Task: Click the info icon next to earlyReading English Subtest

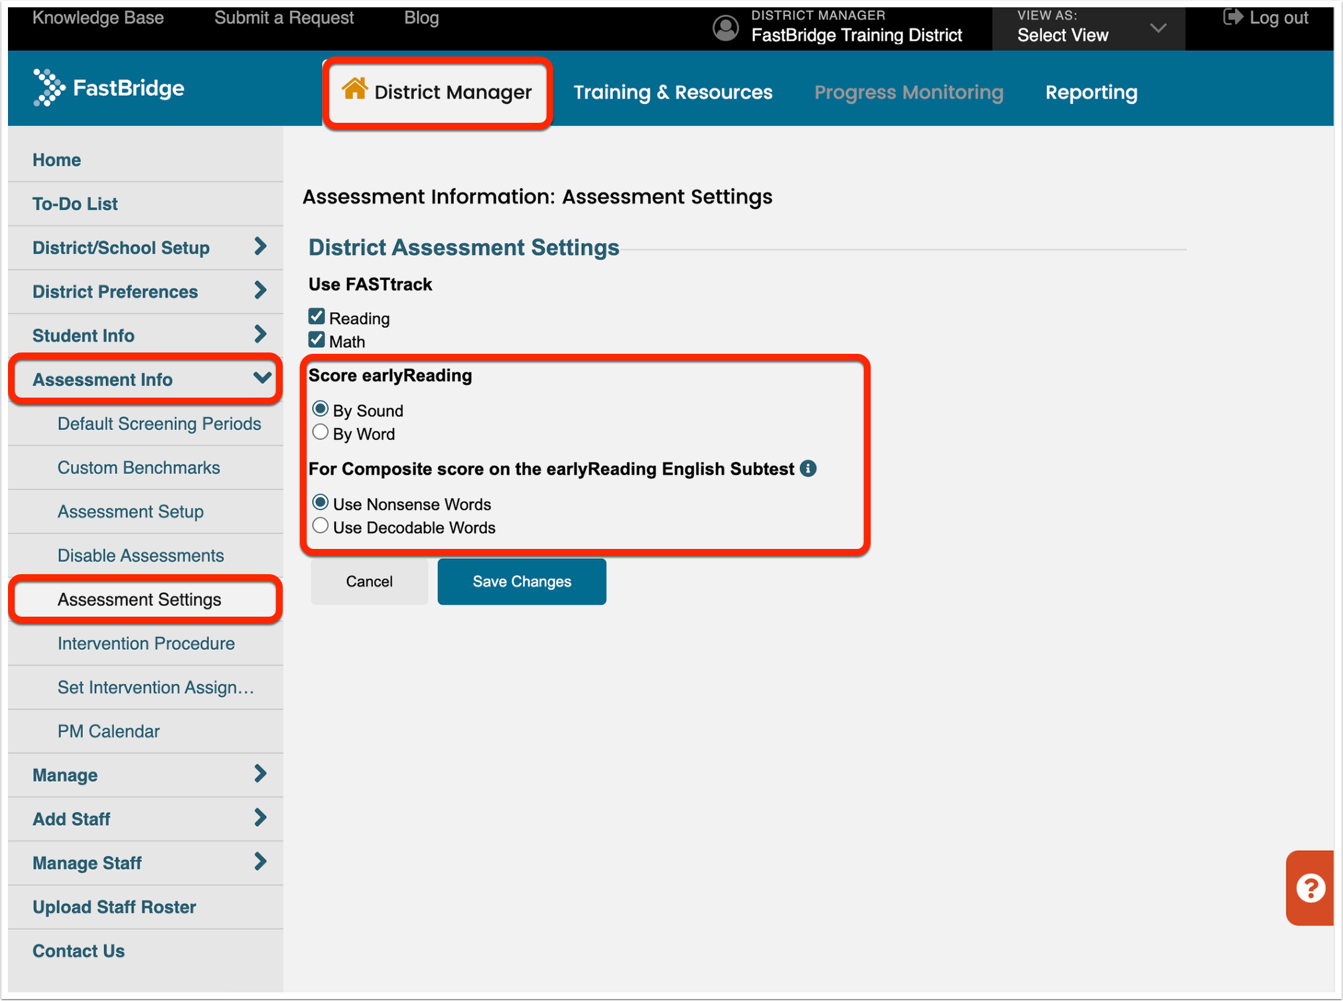Action: [x=808, y=469]
